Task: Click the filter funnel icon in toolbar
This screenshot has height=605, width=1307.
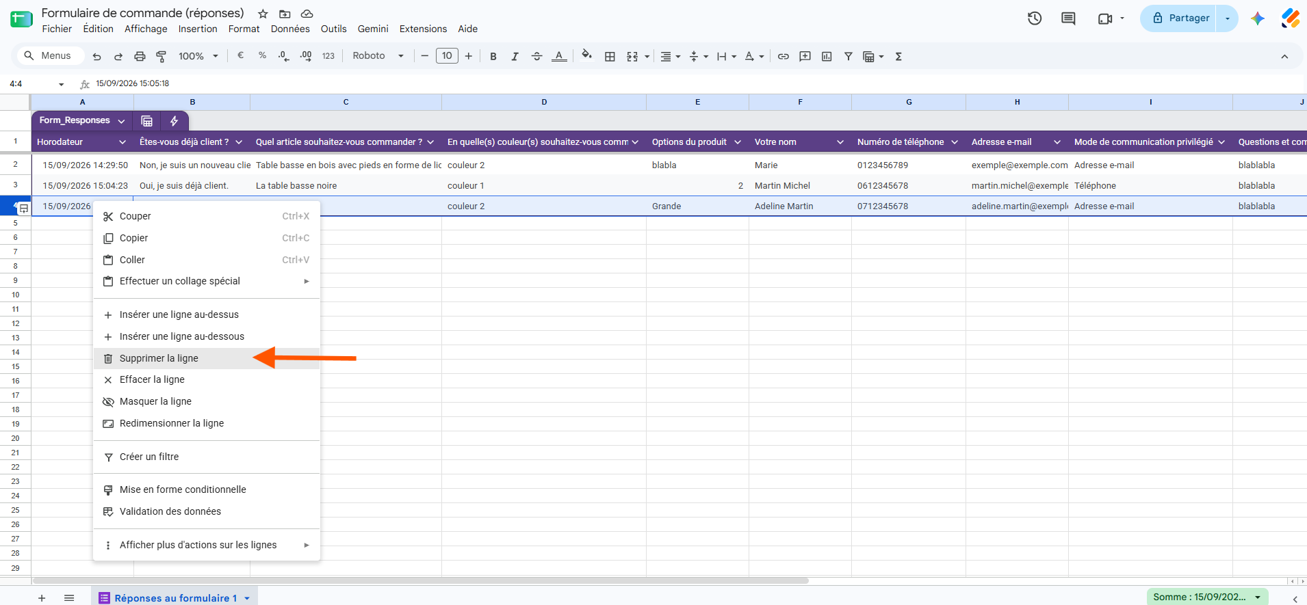Action: [848, 56]
